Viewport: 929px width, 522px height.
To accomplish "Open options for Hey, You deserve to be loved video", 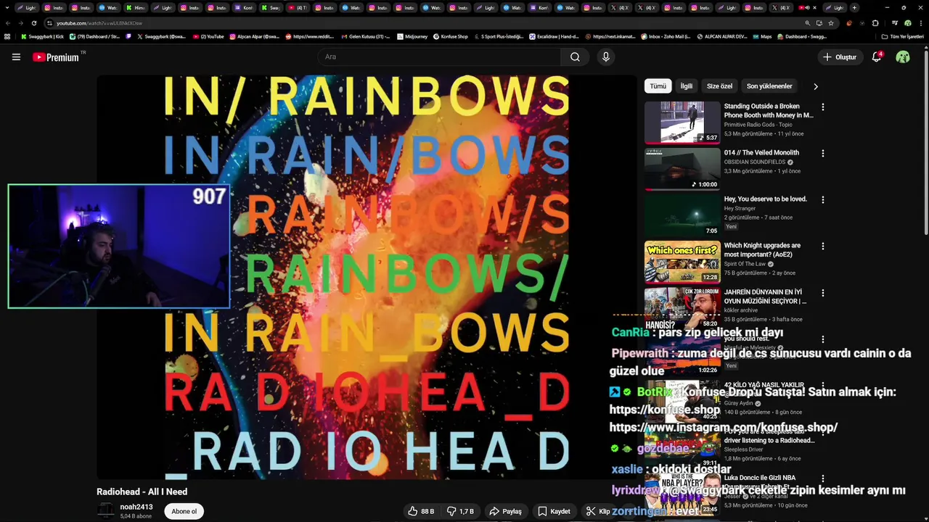I will pos(822,200).
